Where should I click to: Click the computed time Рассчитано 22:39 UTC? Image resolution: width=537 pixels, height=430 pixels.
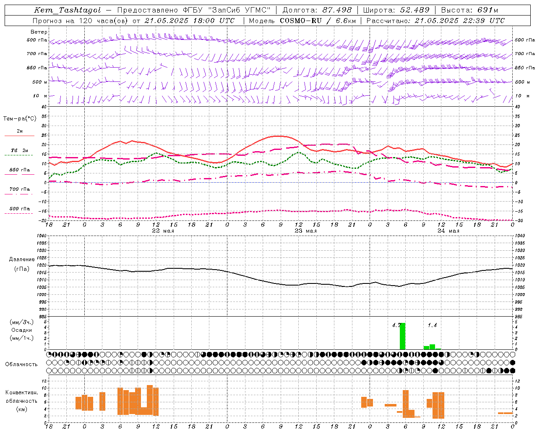click(435, 21)
